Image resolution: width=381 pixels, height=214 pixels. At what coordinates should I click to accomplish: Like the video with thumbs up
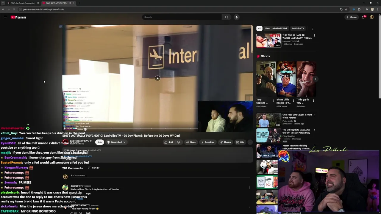pyautogui.click(x=168, y=142)
